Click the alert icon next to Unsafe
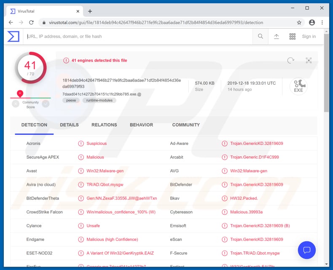The width and height of the screenshot is (333, 270). pos(81,226)
